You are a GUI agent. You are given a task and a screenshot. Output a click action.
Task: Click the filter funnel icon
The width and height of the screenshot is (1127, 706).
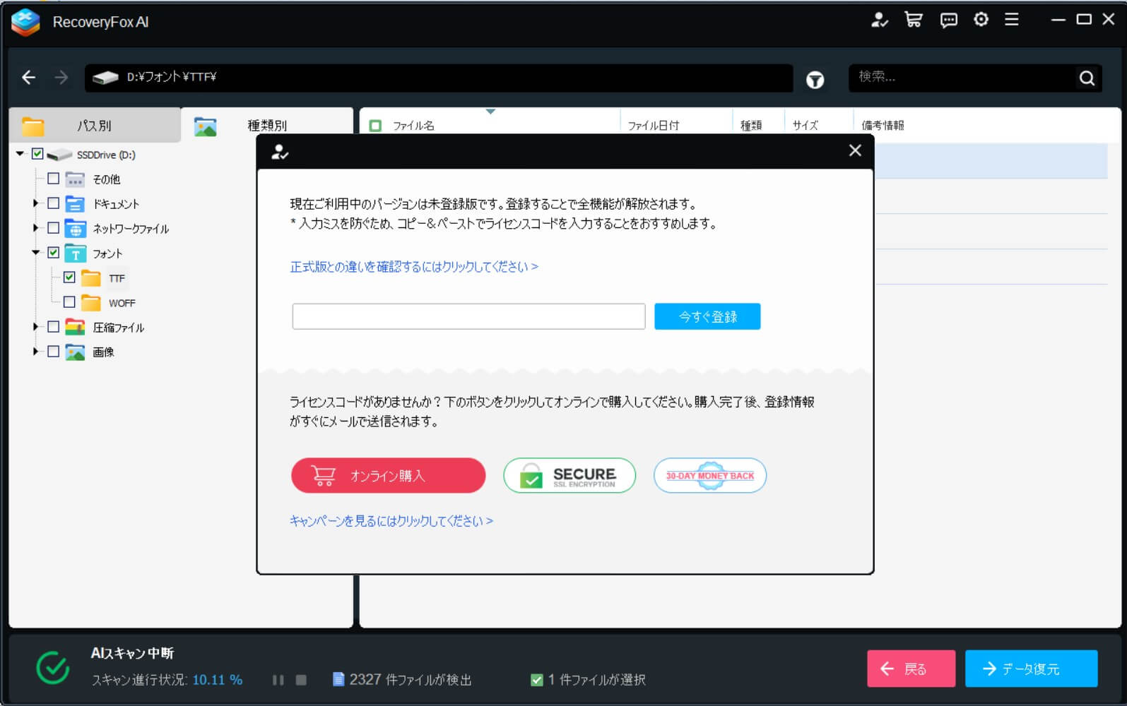point(815,80)
